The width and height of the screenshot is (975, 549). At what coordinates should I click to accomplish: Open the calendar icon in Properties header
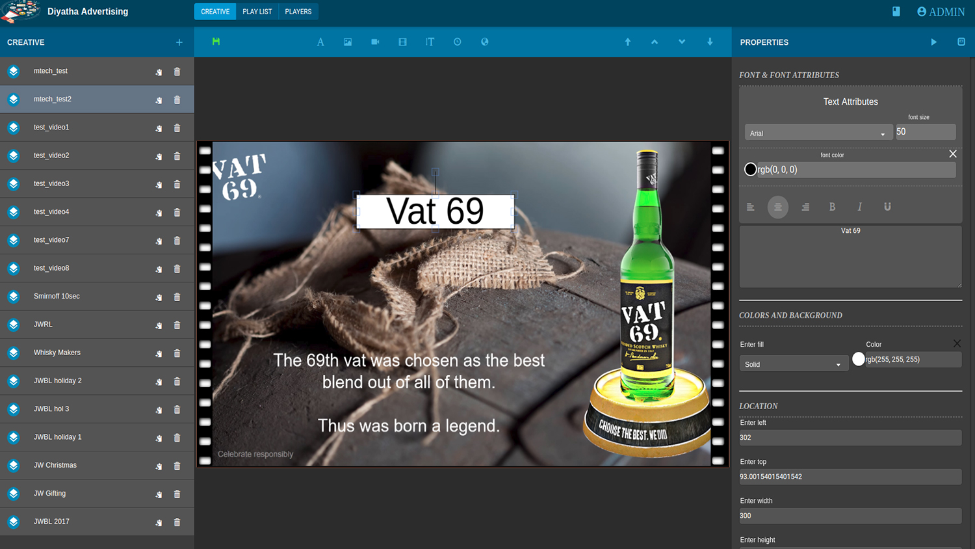click(x=961, y=42)
